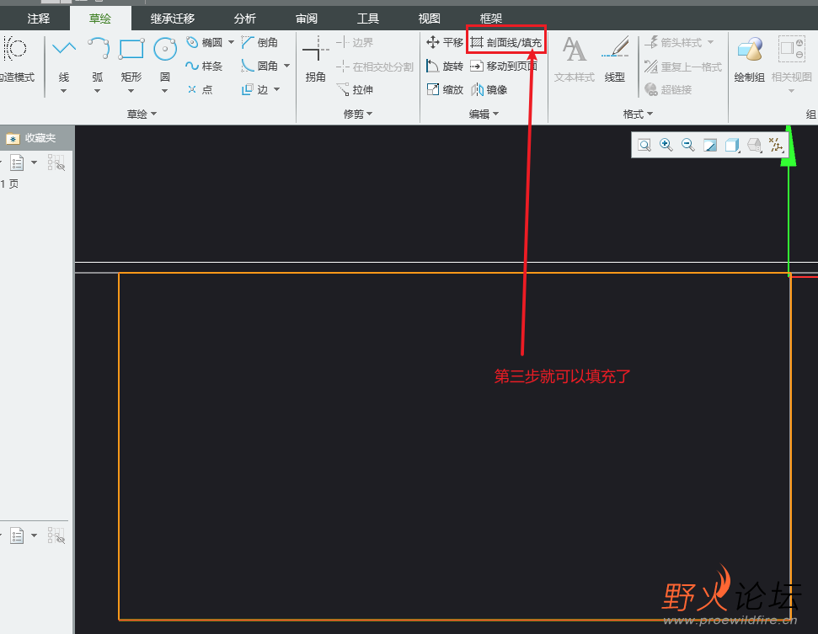The height and width of the screenshot is (634, 818).
Task: Expand the 弧 tool dropdown arrow
Action: pos(98,91)
